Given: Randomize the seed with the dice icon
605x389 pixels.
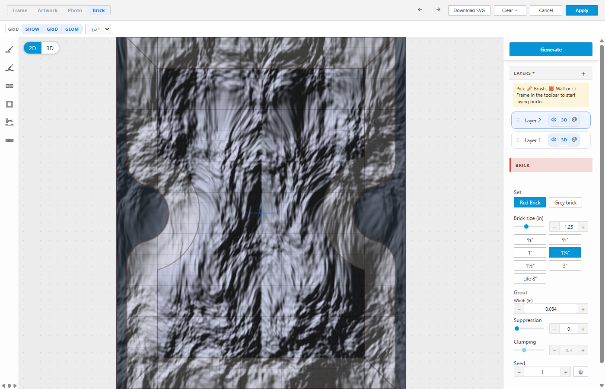Looking at the screenshot, I should click(x=581, y=372).
